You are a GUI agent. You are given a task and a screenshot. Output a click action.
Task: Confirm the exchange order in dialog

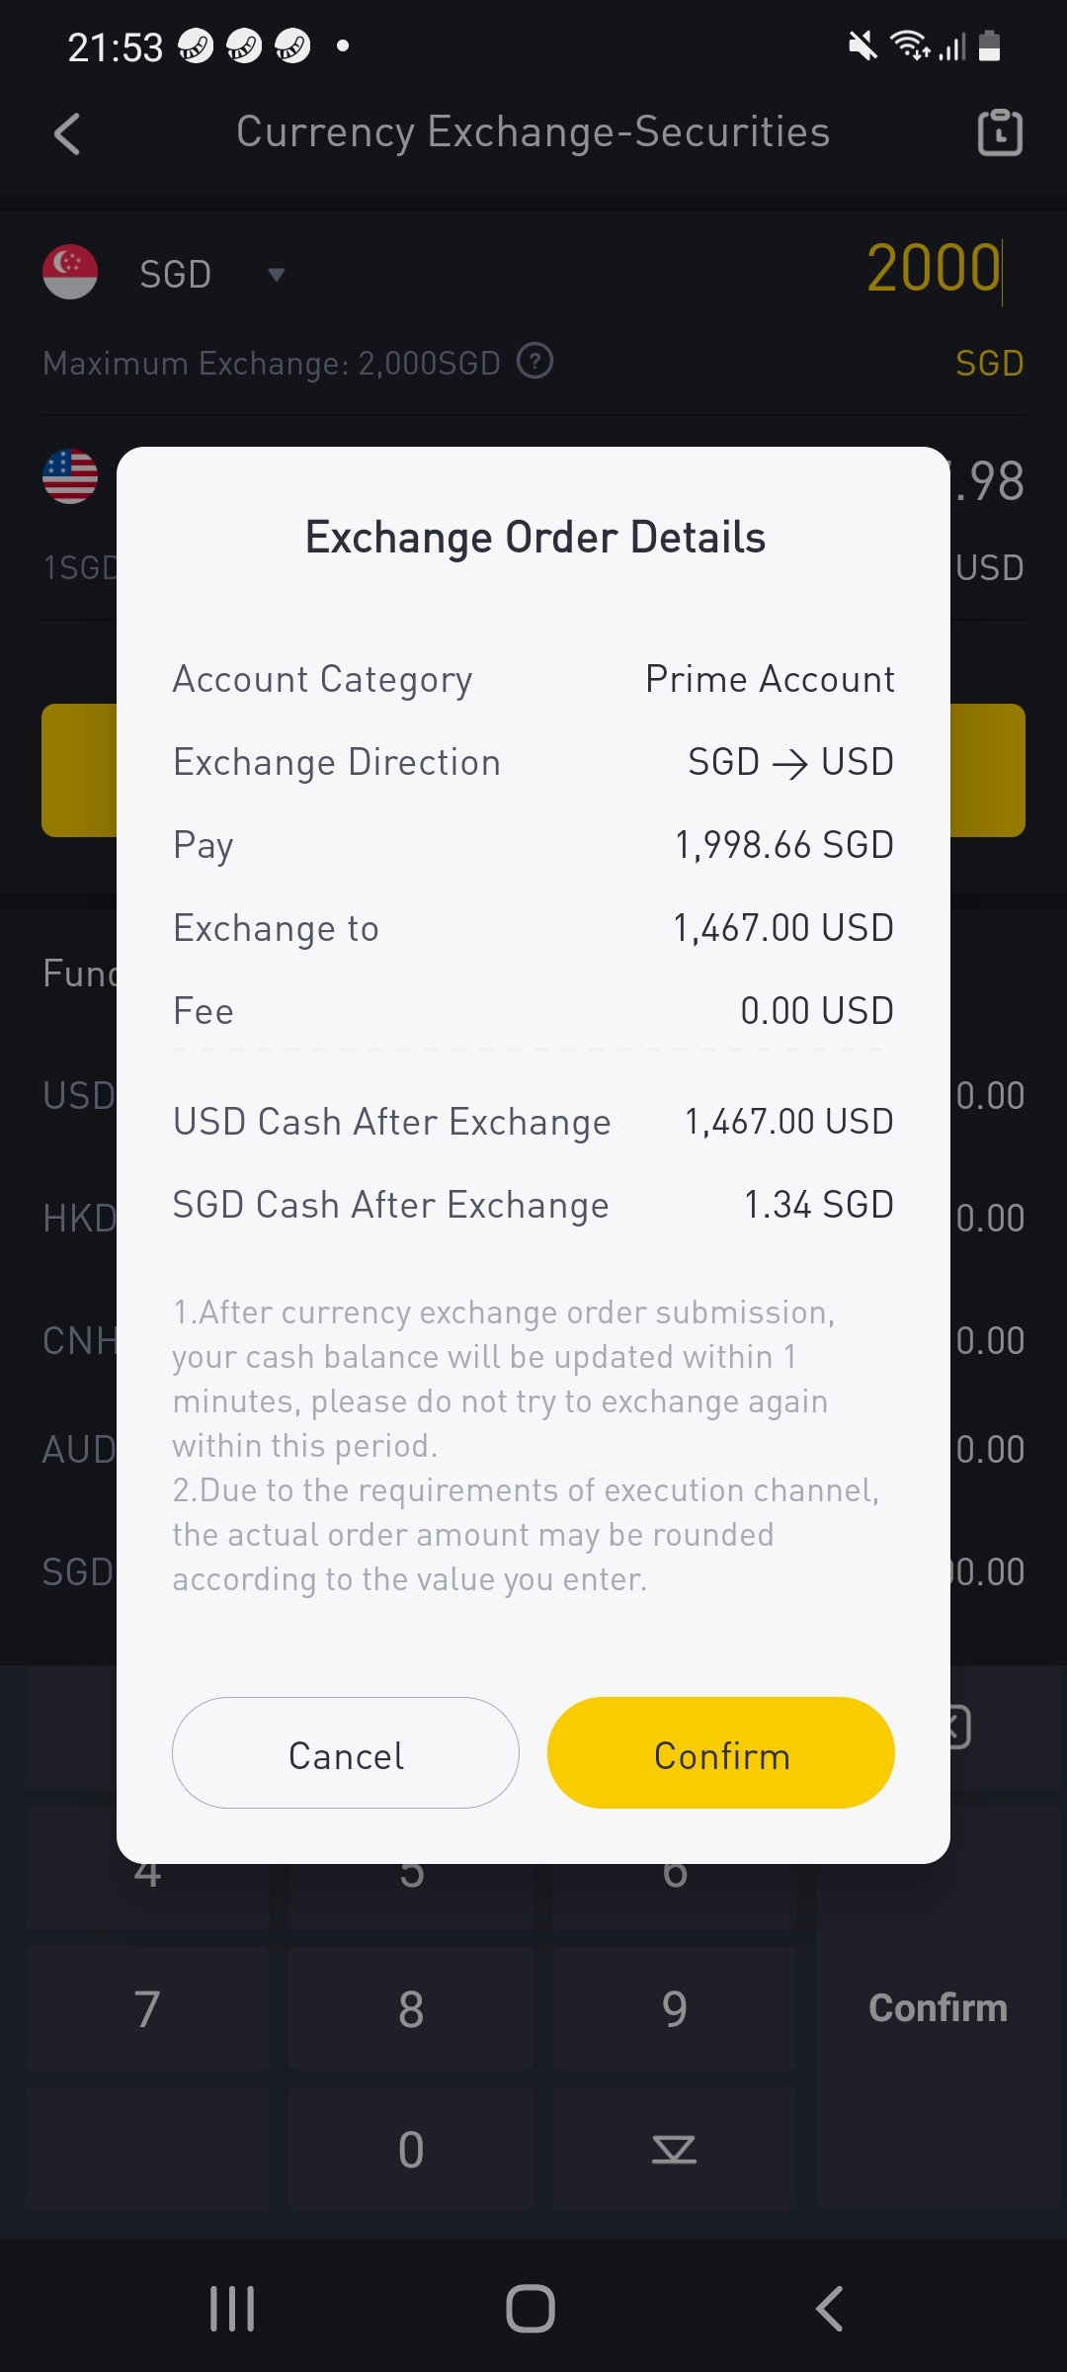pos(721,1753)
